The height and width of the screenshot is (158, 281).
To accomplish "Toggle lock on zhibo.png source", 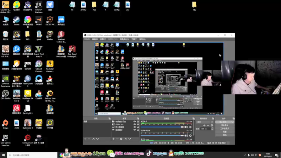I will (x=138, y=124).
